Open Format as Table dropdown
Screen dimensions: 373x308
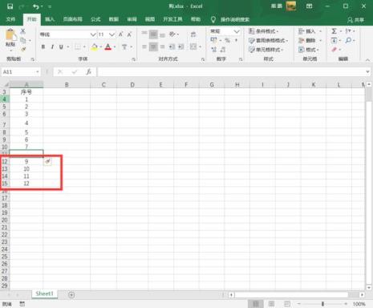pyautogui.click(x=268, y=40)
